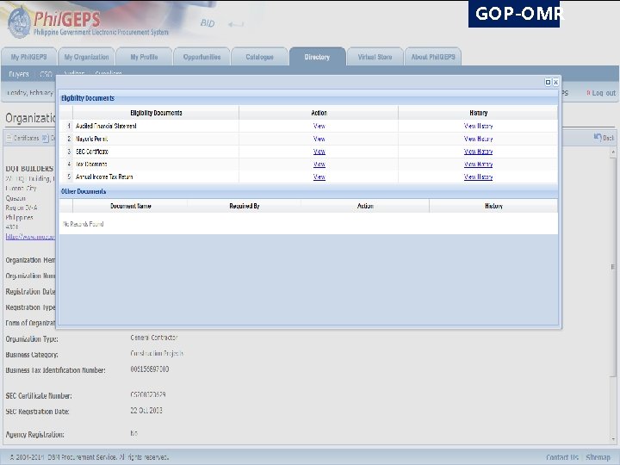This screenshot has height=465, width=620.
Task: Open the Virtual Store tab
Action: click(x=375, y=57)
